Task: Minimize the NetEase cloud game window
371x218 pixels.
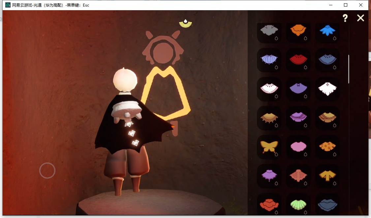Action: click(331, 5)
